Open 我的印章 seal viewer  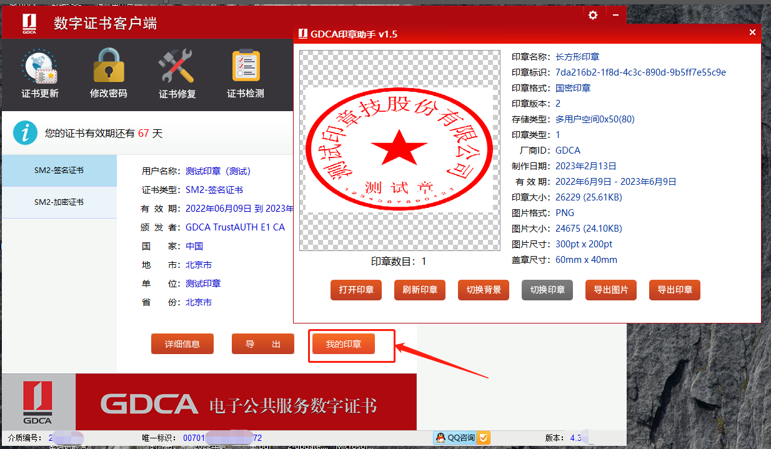point(344,344)
